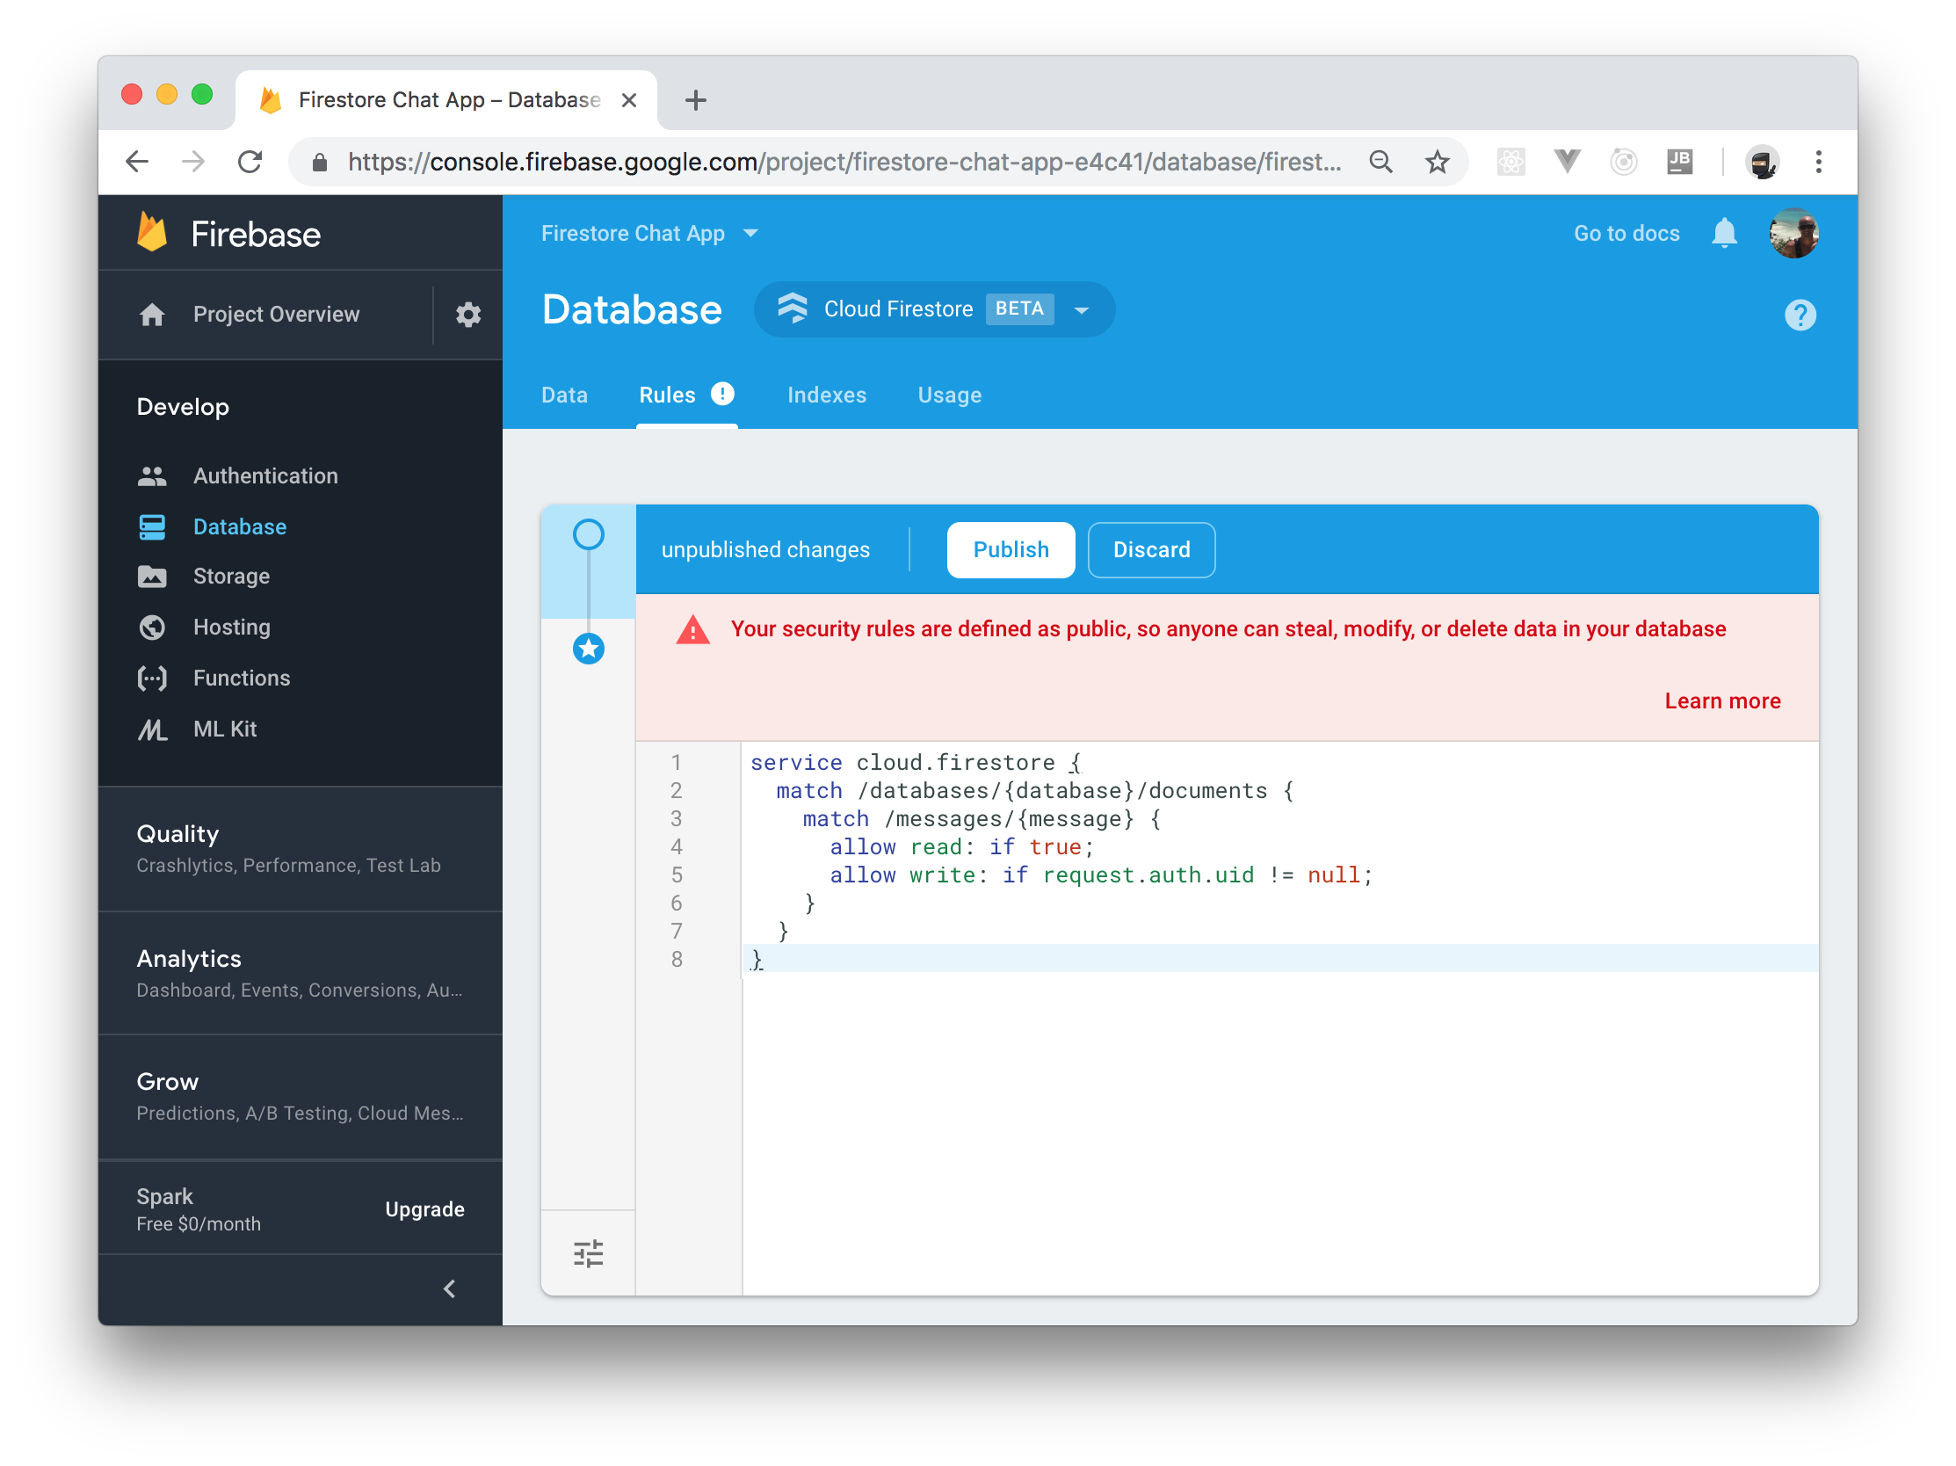Bookmark page with star icon
Screen dimensions: 1956x1466
click(x=1437, y=162)
